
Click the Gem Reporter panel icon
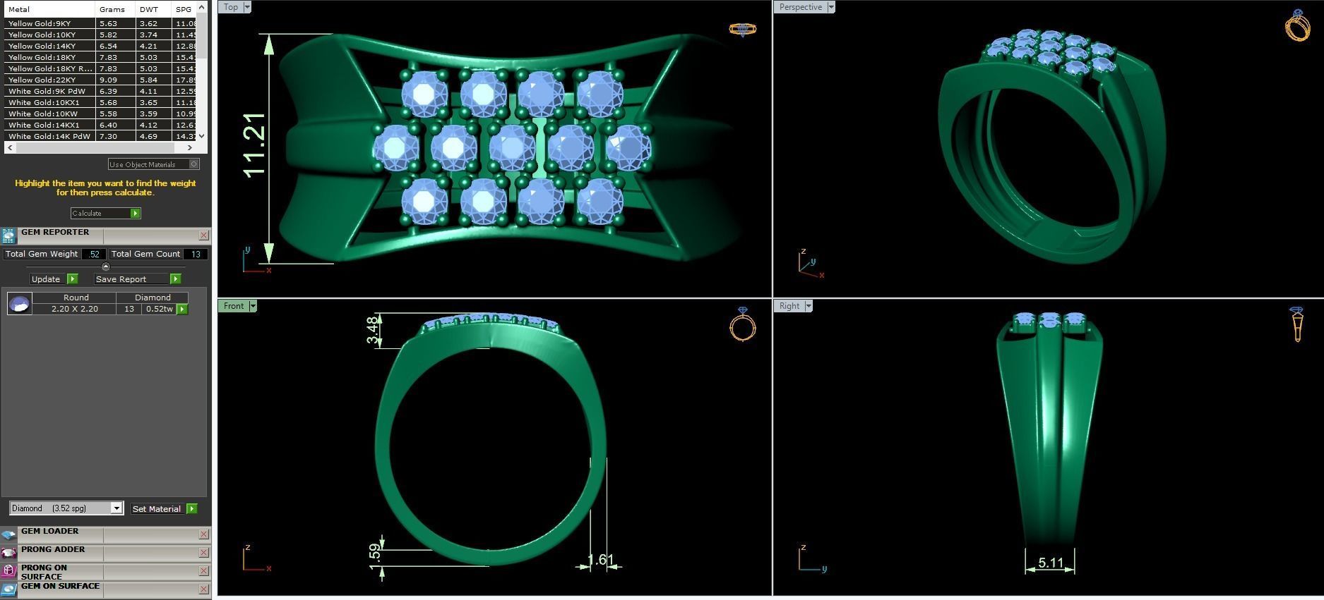[x=8, y=236]
